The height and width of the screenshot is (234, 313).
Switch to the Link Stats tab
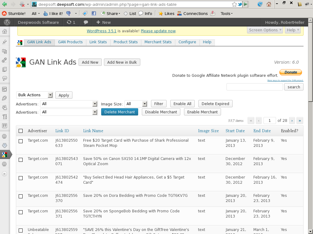point(98,42)
